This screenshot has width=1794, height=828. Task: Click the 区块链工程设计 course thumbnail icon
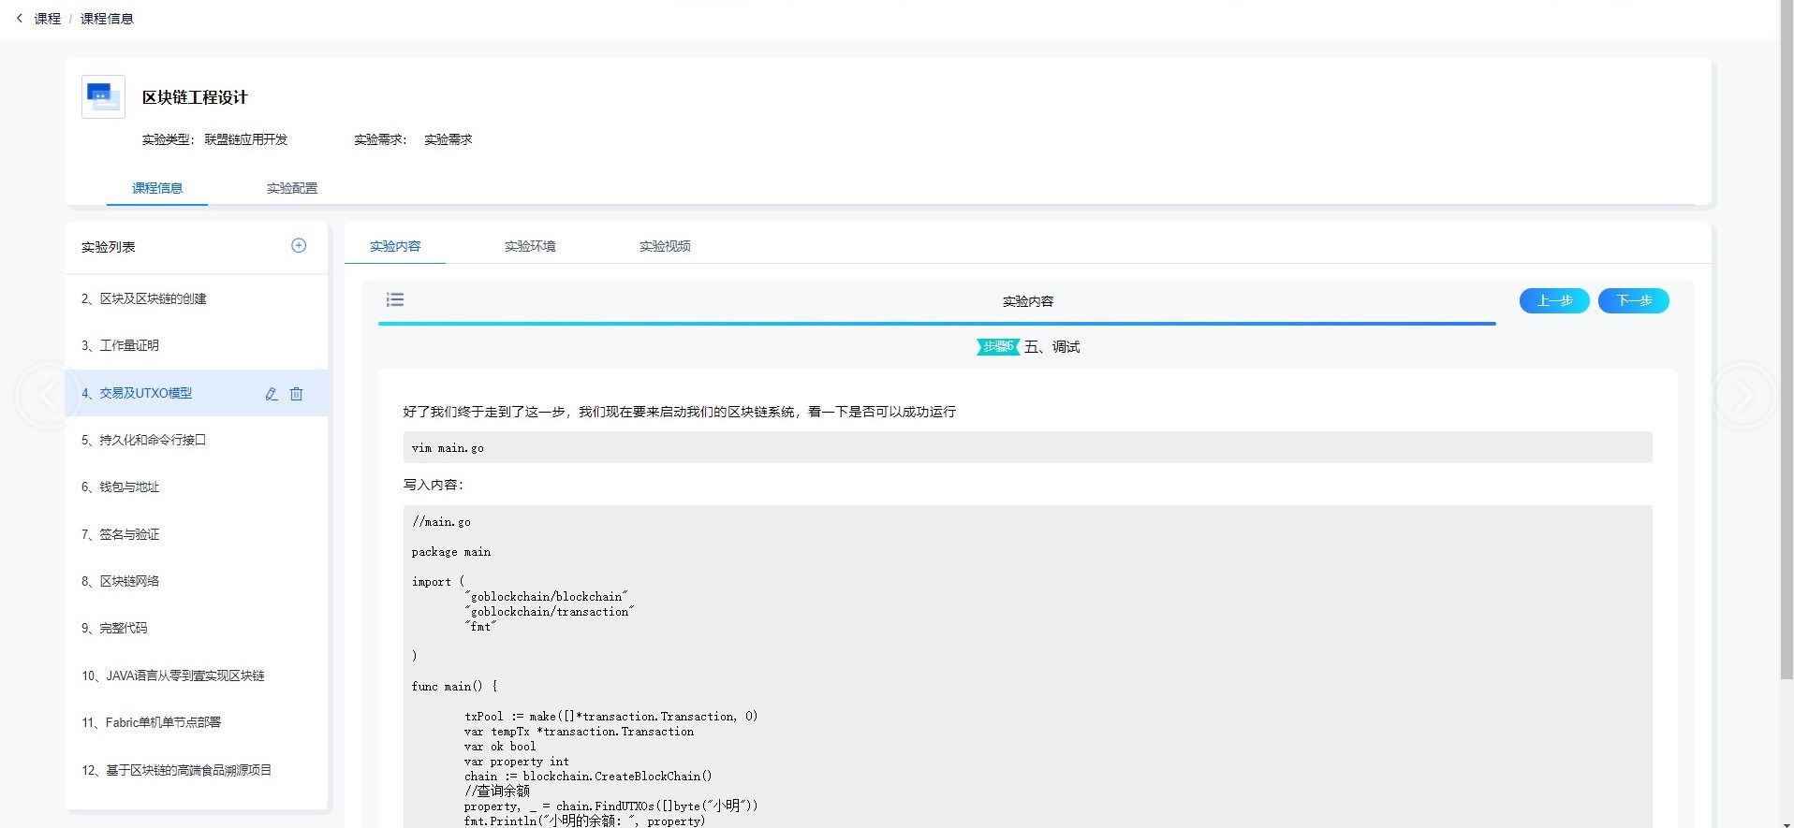click(x=103, y=96)
